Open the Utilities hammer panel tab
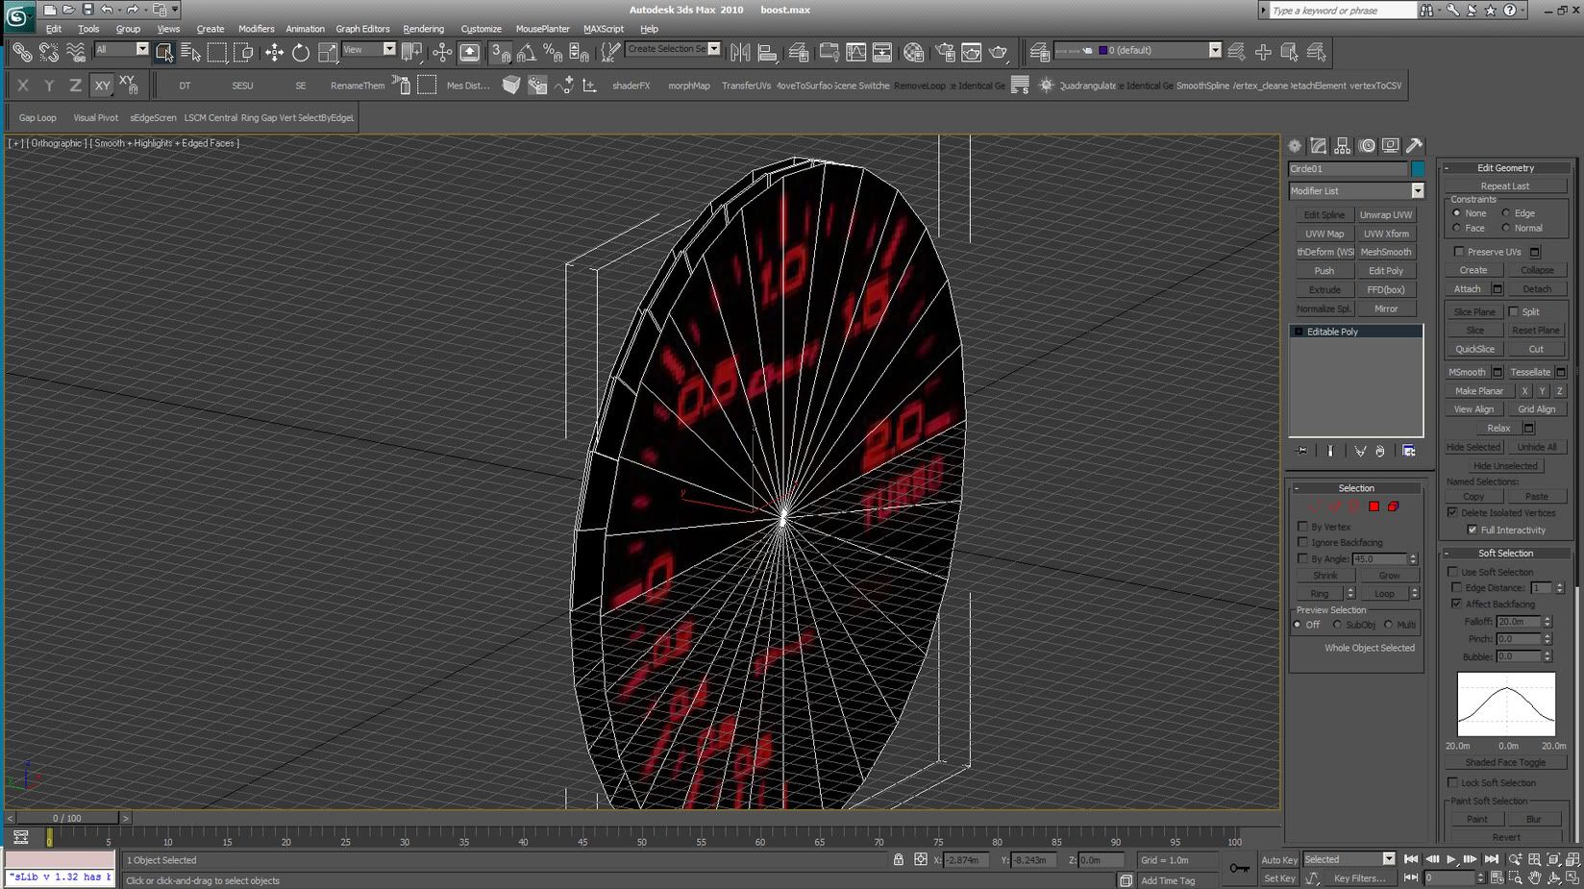This screenshot has height=889, width=1584. 1414,146
